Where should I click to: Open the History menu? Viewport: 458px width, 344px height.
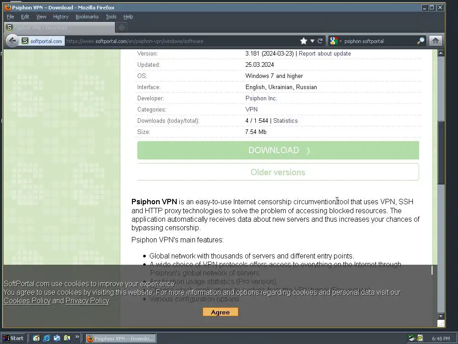coord(61,17)
